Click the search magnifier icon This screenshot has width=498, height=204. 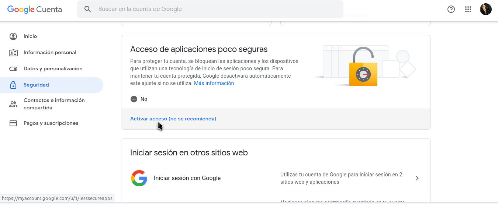[x=87, y=9]
